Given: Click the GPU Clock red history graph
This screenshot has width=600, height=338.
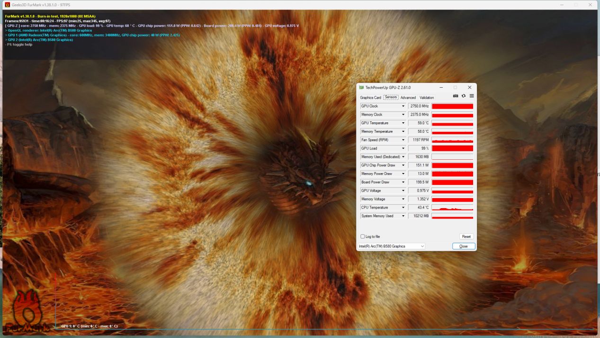Looking at the screenshot, I should pyautogui.click(x=452, y=106).
